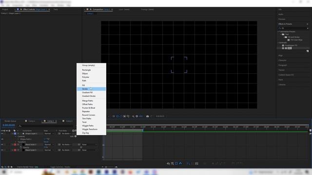This screenshot has width=312, height=175.
Task: Expand the Transform group of Shape Layer 1
Action: coord(16,142)
